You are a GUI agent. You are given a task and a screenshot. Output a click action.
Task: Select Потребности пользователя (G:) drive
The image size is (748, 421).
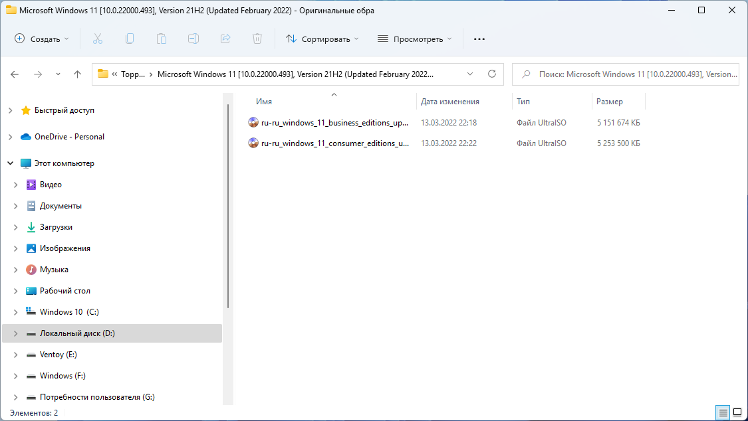coord(97,396)
